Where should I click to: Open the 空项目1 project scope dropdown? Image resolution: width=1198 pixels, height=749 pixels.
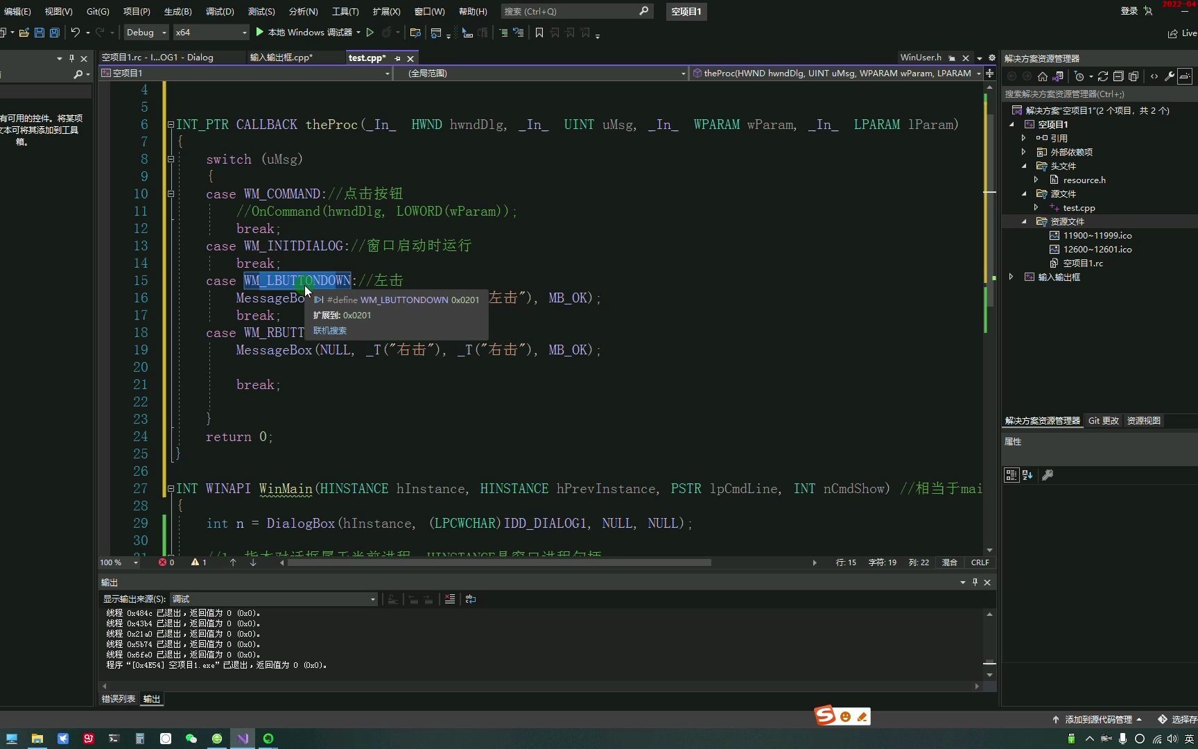pyautogui.click(x=246, y=74)
